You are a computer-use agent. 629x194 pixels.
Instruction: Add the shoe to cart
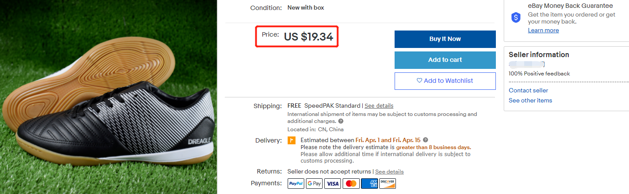445,60
